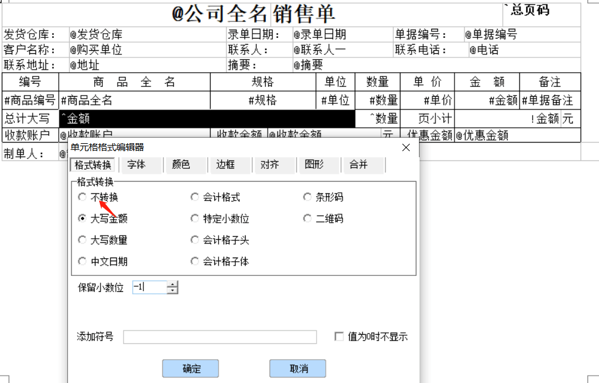This screenshot has height=383, width=599.
Task: Select the @购买单位 cell
Action: 148,50
